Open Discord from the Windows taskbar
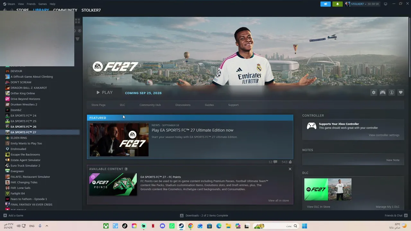Viewport: 411px width, 231px height. 162,226
